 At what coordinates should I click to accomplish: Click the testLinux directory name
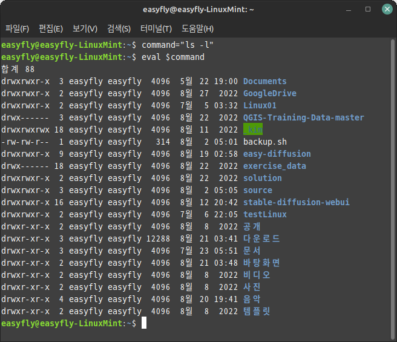265,214
